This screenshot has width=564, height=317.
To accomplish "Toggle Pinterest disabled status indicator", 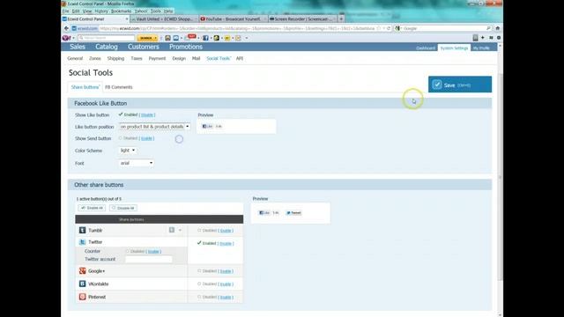I will [199, 297].
